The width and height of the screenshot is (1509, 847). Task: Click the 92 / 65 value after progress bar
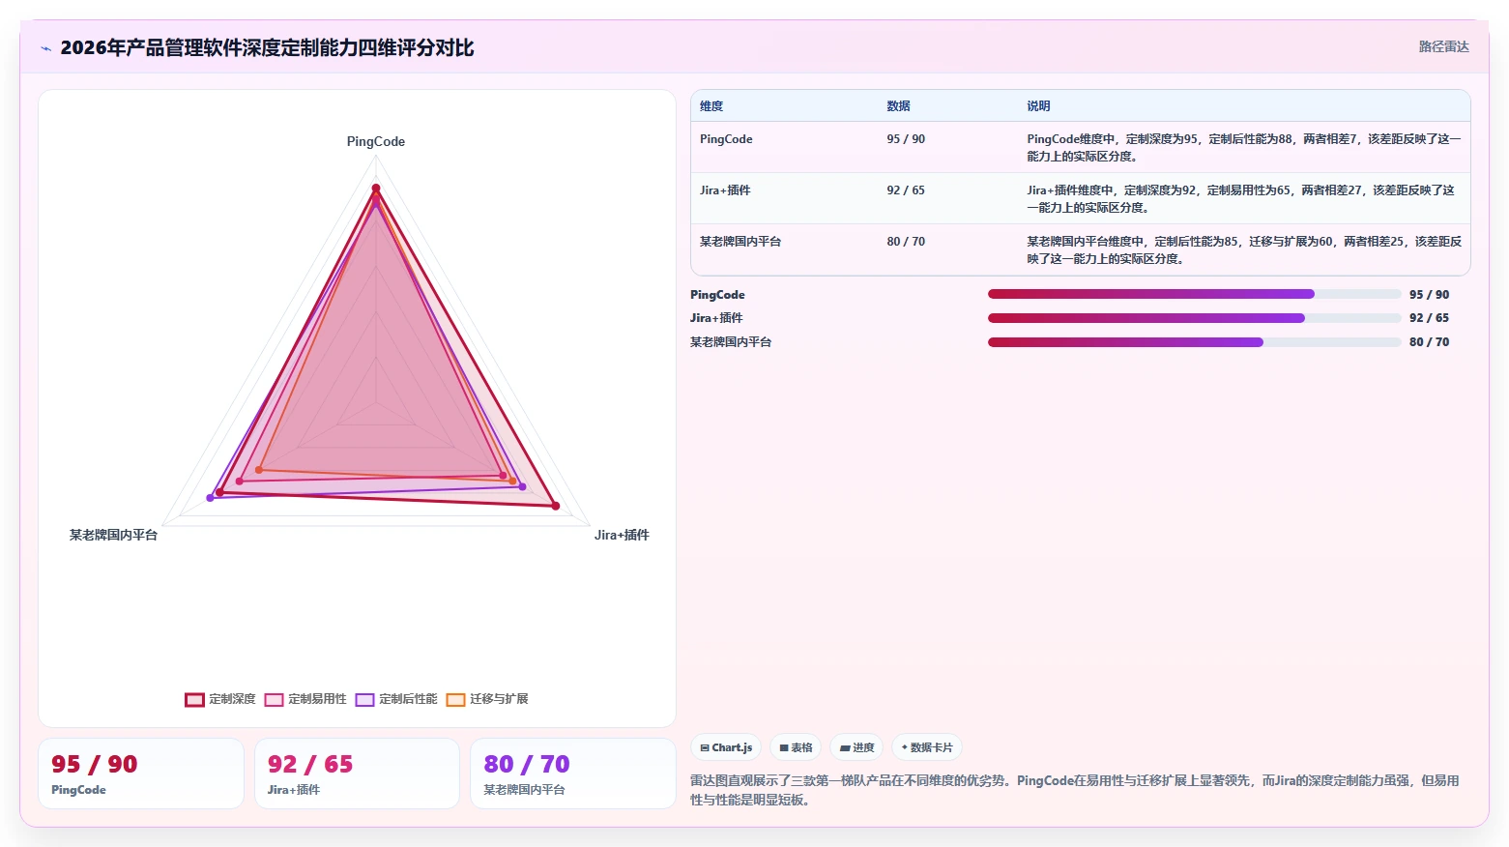[x=1429, y=318]
